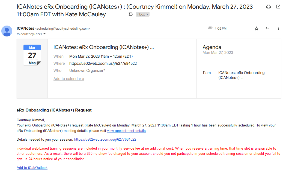Click the ICANotes sender name
Viewport: 283px width, 173px height.
25,28
